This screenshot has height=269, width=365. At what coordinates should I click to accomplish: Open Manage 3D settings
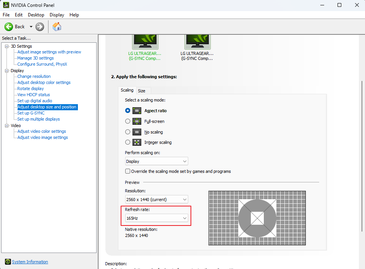pos(36,58)
